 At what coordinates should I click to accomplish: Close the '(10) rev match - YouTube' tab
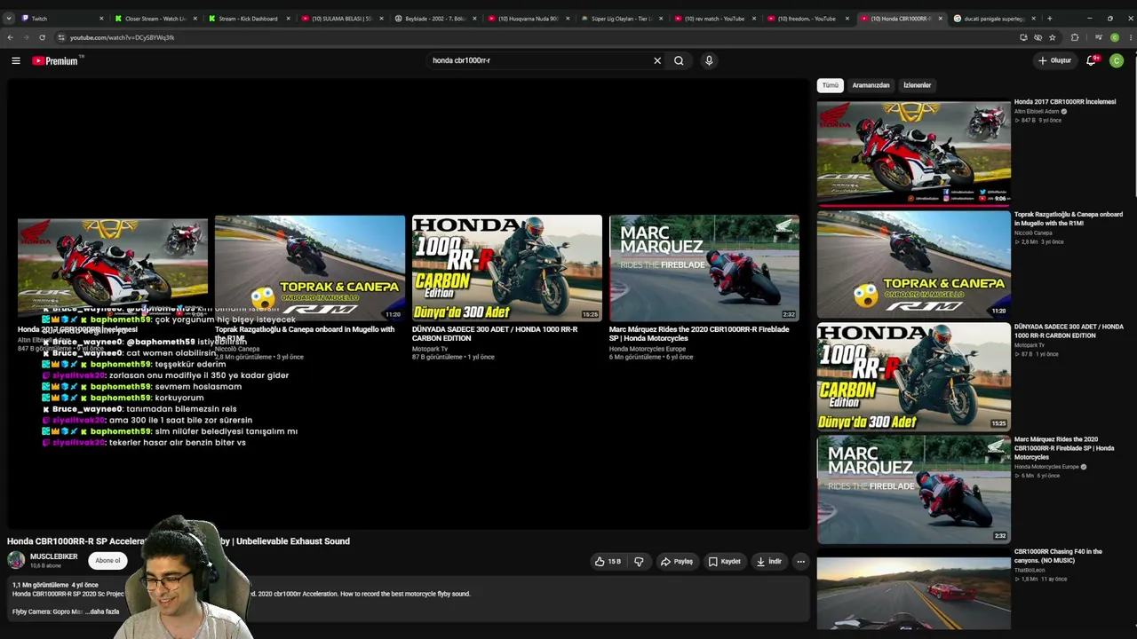click(x=753, y=19)
